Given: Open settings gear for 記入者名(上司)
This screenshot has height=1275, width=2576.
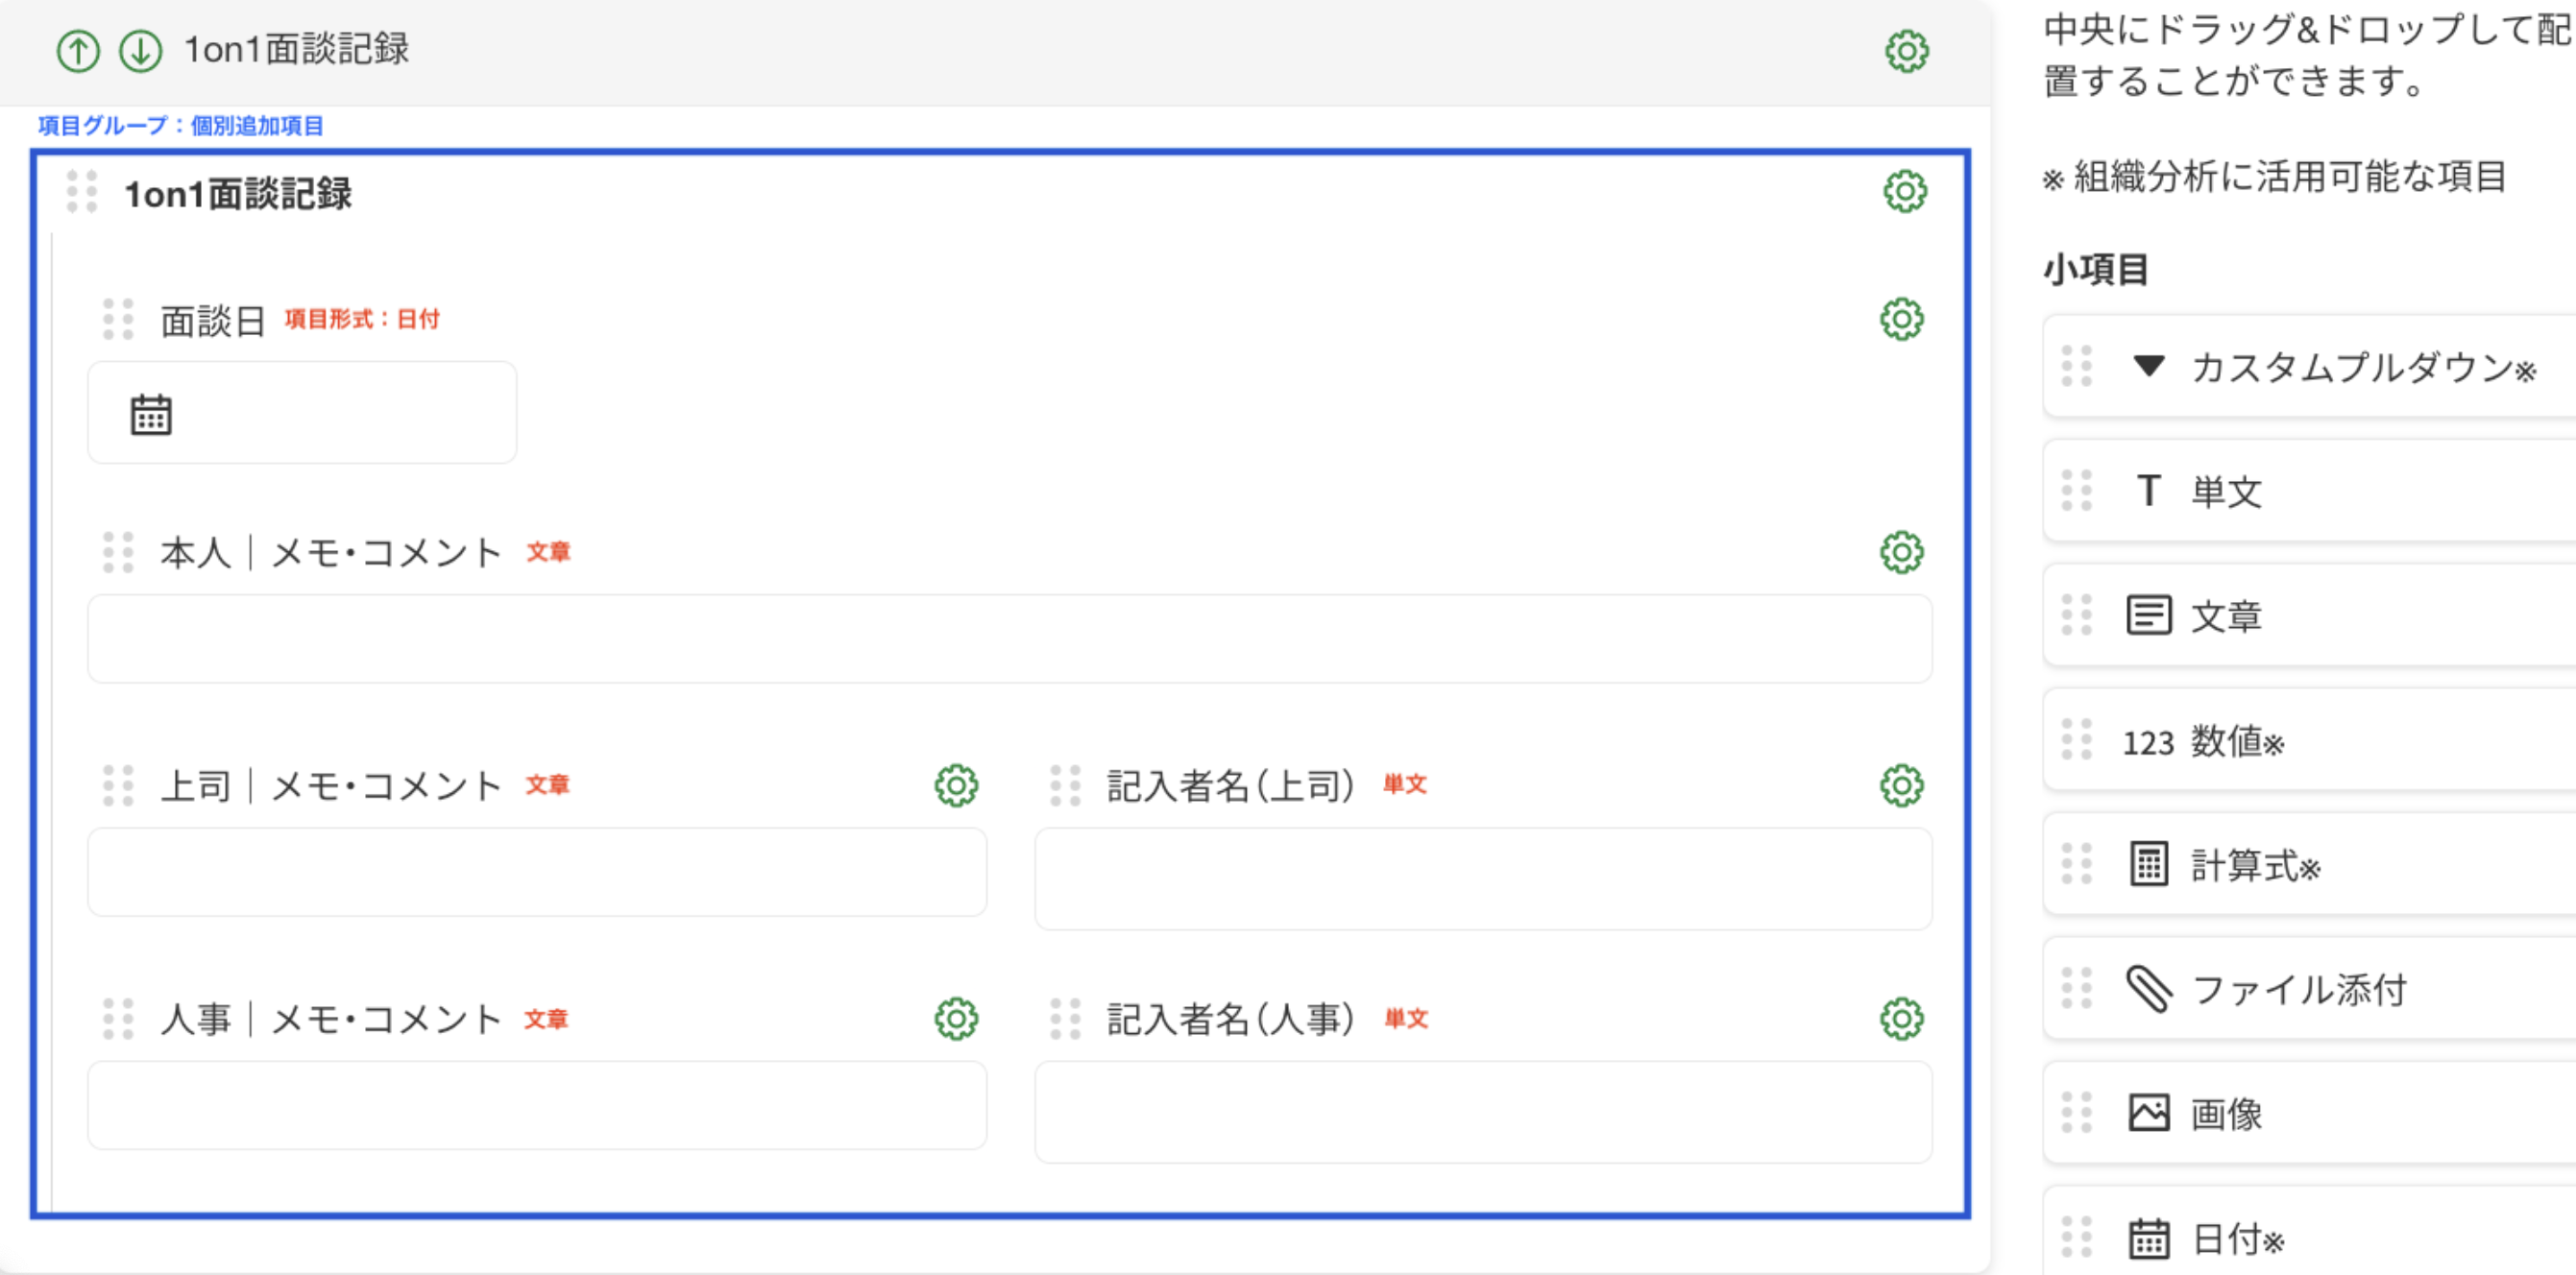Looking at the screenshot, I should point(1901,785).
